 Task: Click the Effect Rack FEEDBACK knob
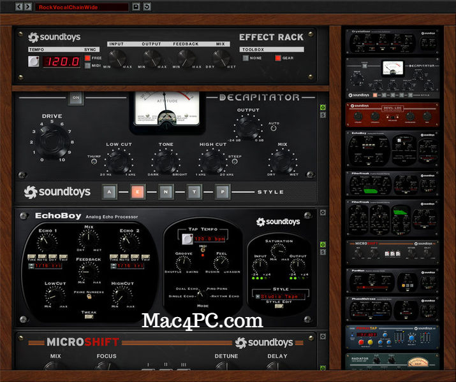pos(186,58)
